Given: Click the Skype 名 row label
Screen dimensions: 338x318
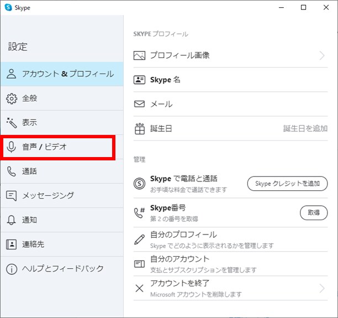Looking at the screenshot, I should coord(165,80).
